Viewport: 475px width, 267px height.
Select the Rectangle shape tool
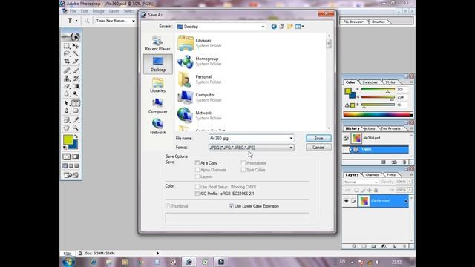tap(76, 111)
